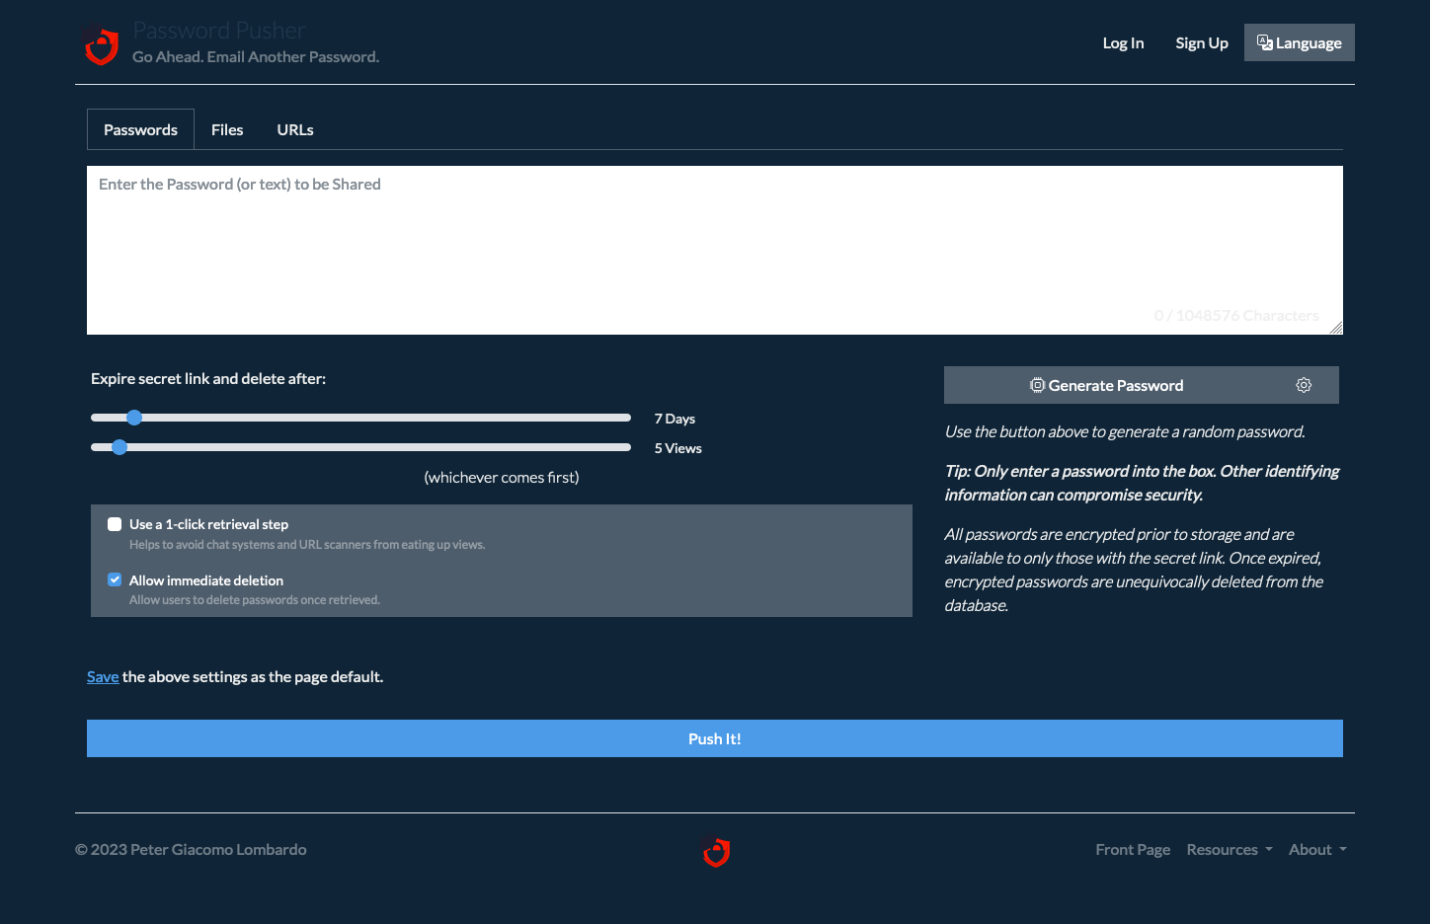
Task: Click inside the password entry text area
Action: 715,250
